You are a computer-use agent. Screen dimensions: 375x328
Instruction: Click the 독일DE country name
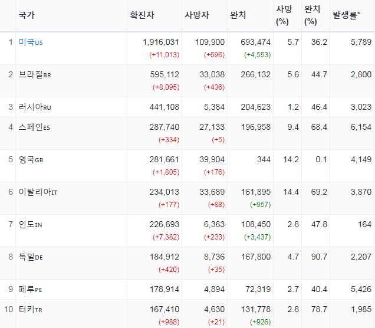31,257
